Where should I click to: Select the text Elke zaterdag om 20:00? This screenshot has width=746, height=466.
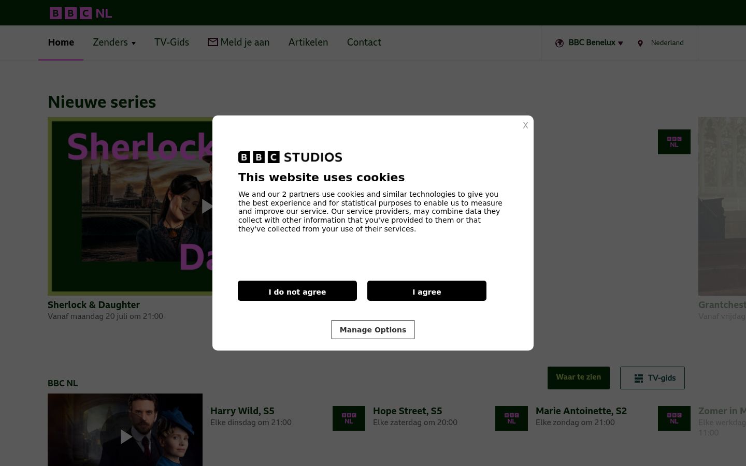point(415,423)
